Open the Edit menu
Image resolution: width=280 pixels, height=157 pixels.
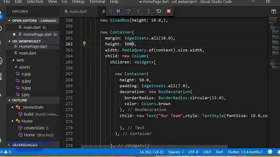pyautogui.click(x=18, y=2)
